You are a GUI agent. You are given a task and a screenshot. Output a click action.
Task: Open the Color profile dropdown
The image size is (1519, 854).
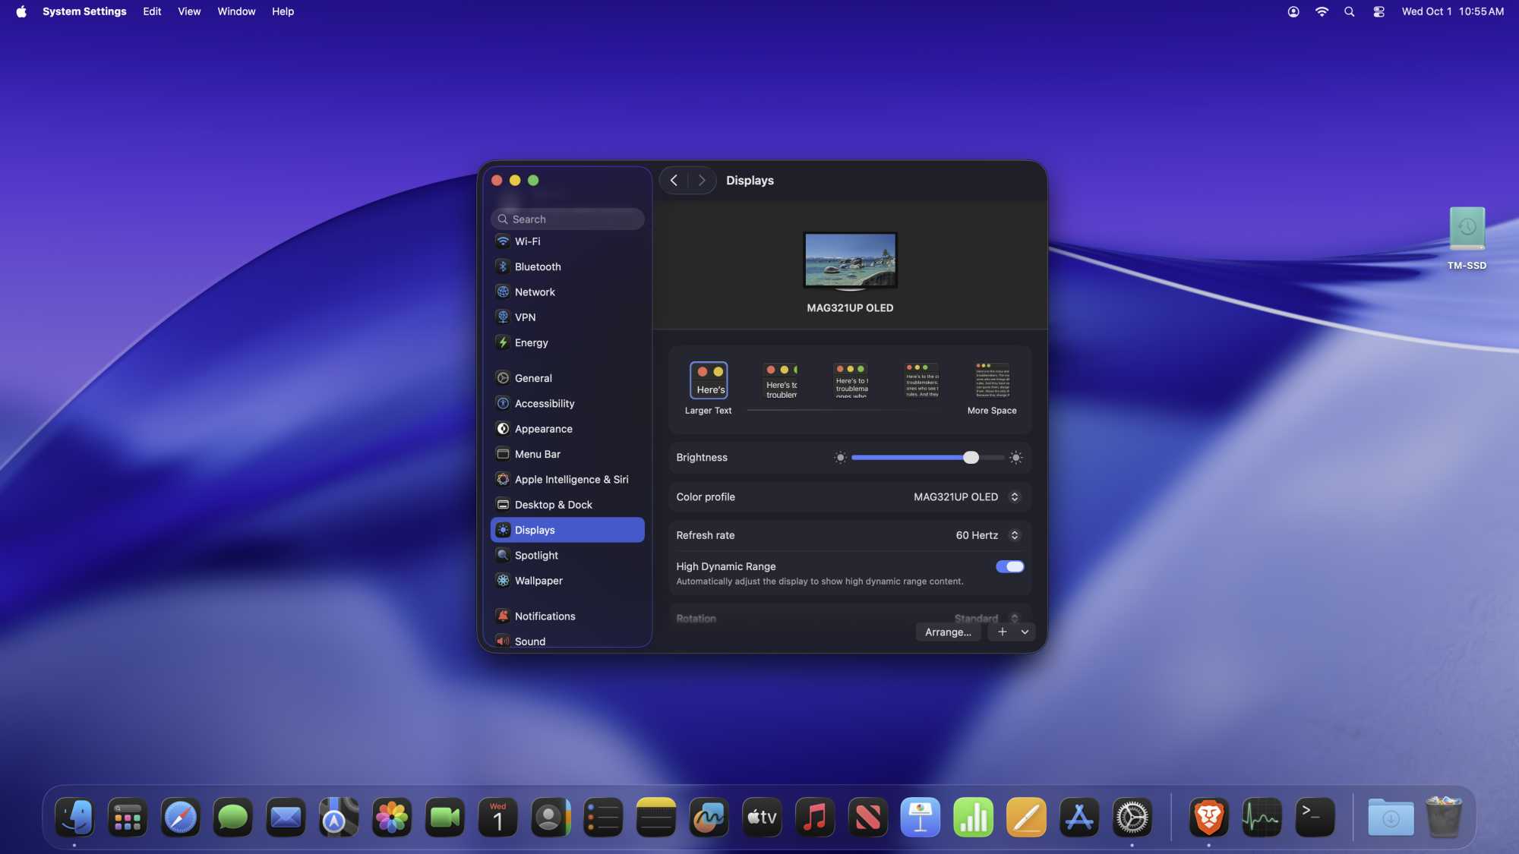966,497
